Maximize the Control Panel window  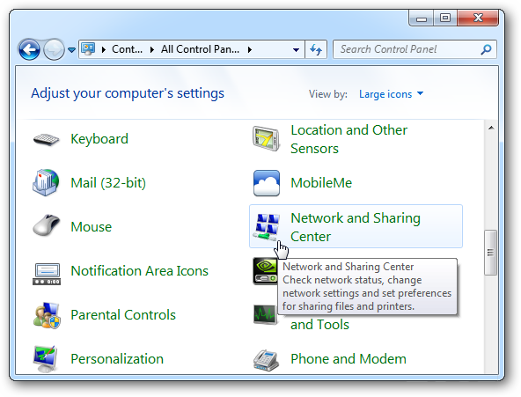point(445,18)
